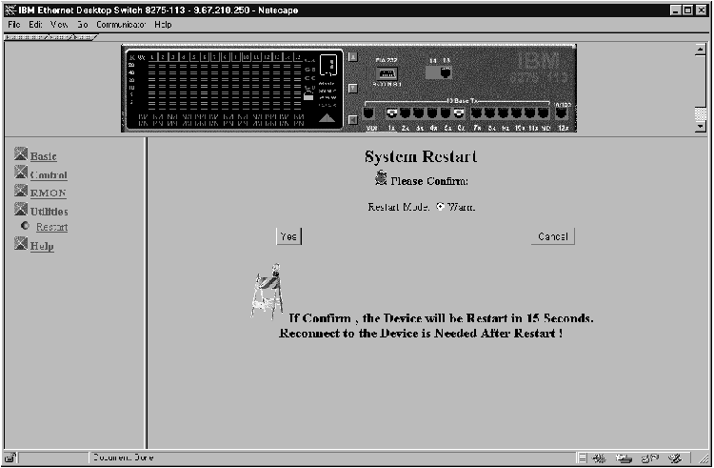Click the folder icon beside Control
This screenshot has height=468, width=714.
click(21, 173)
